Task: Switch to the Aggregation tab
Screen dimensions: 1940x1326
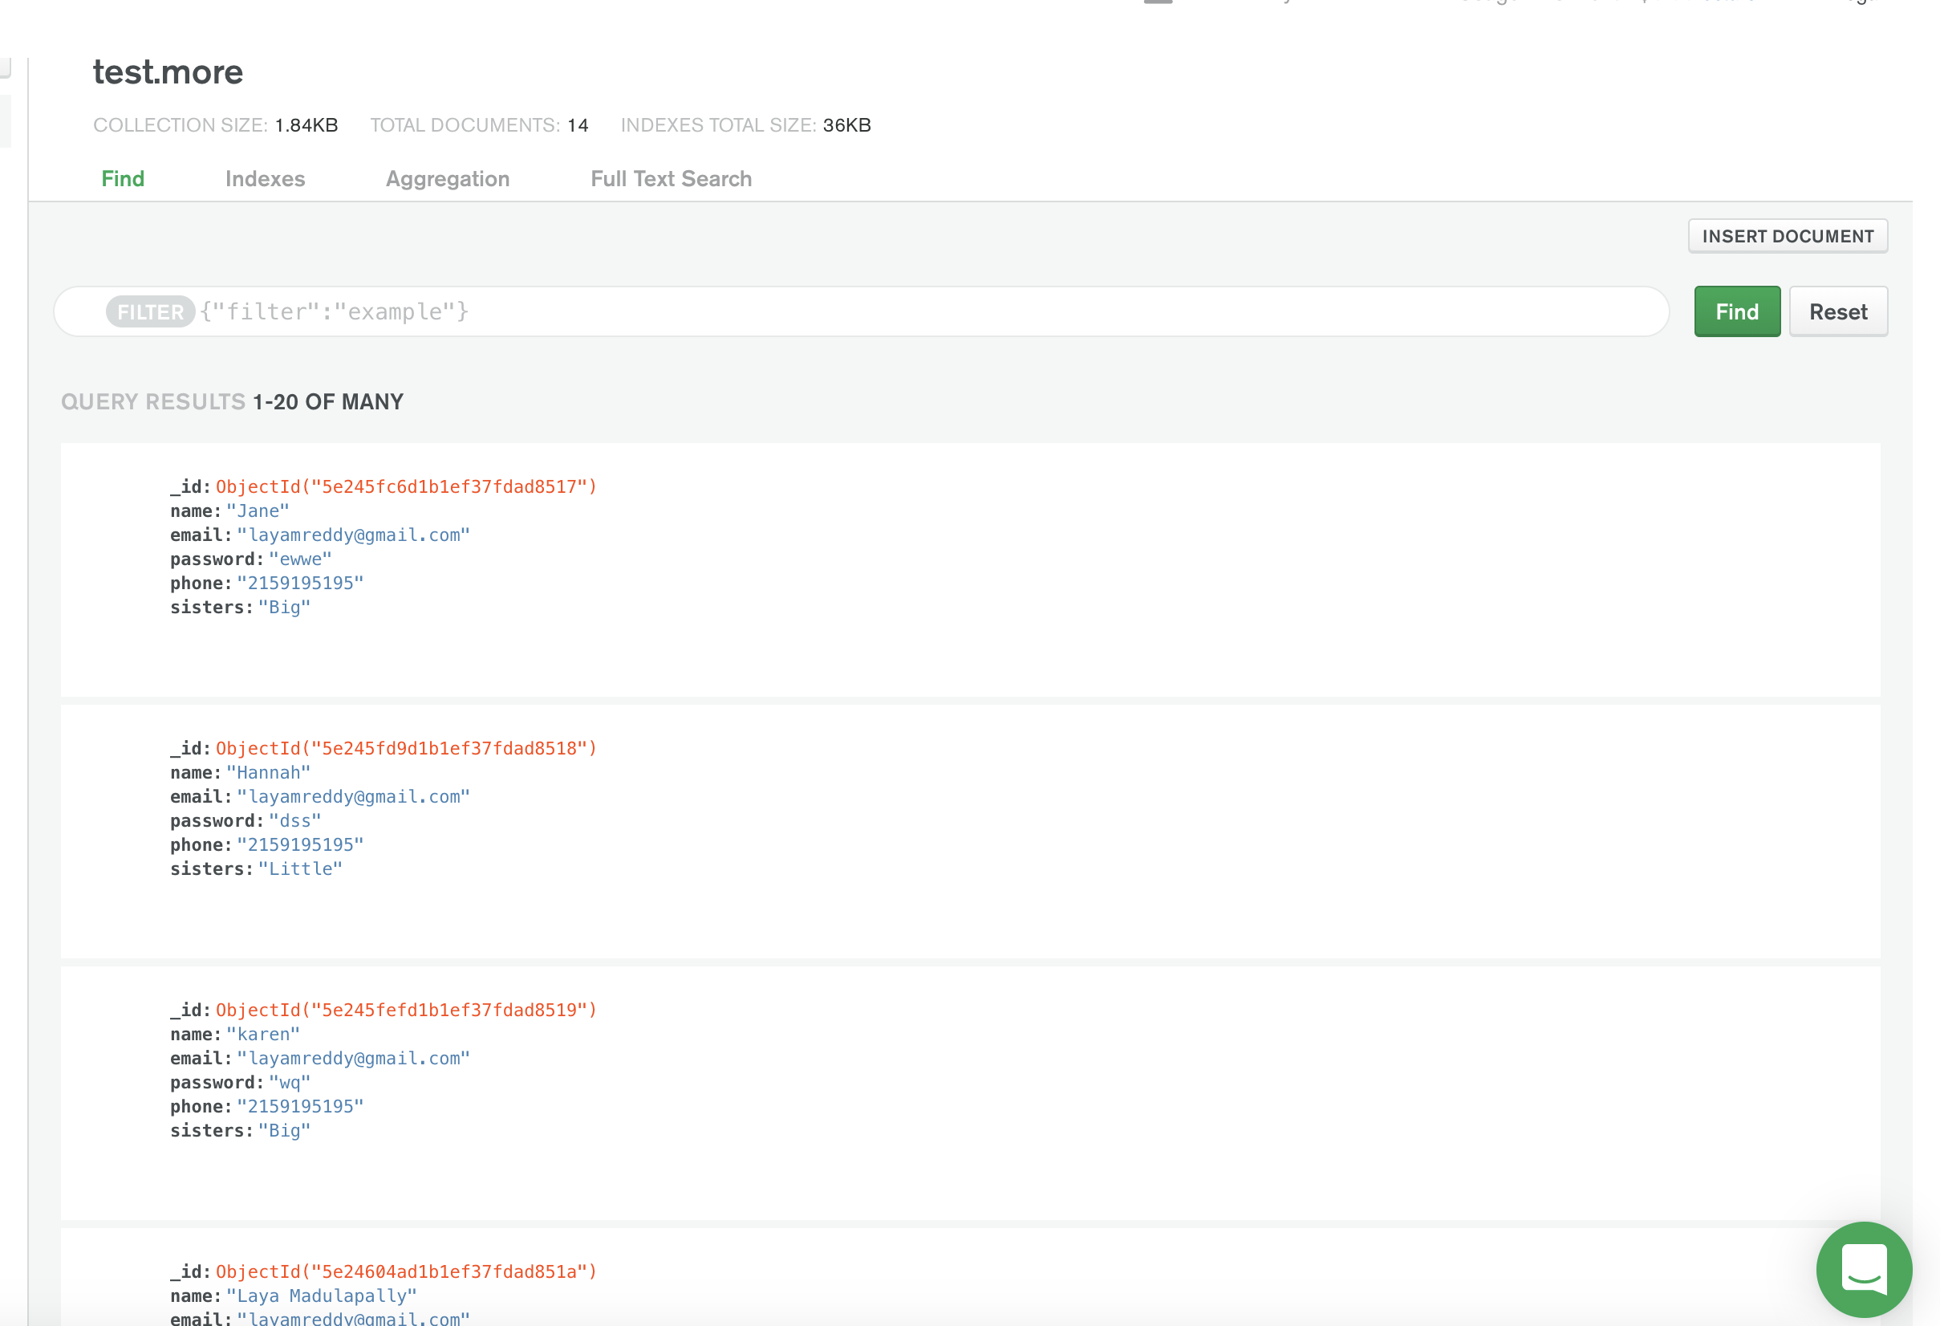Action: [448, 179]
